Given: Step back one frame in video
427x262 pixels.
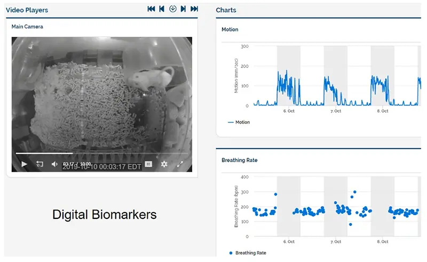Looking at the screenshot, I should click(162, 9).
